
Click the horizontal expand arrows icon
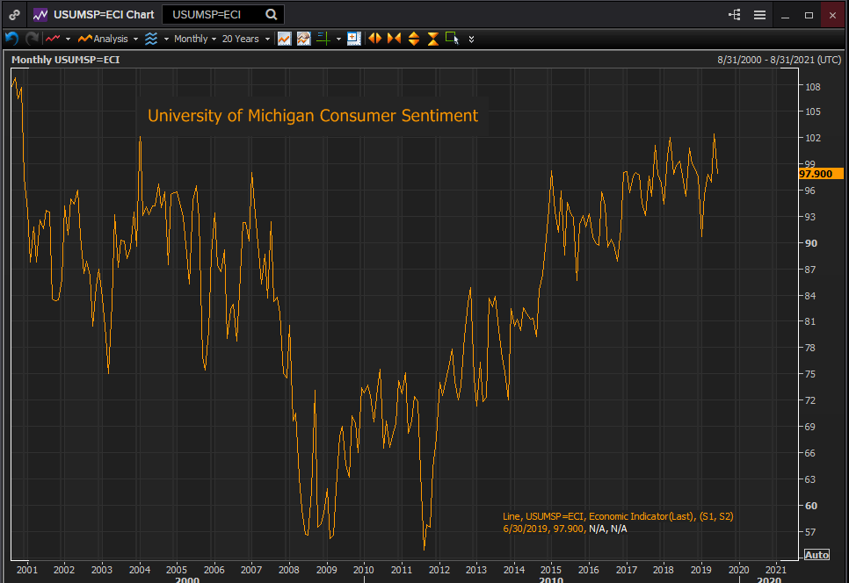374,39
